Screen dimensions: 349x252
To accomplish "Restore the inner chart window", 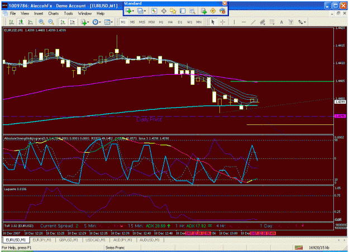I will pos(338,13).
